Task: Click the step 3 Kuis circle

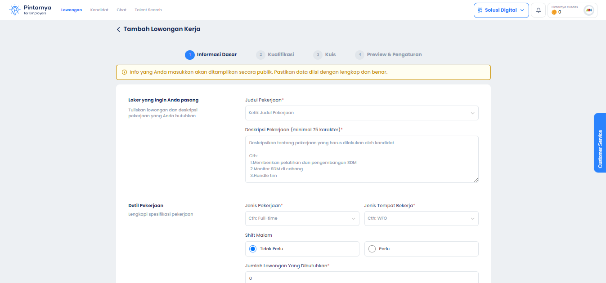Action: tap(318, 55)
